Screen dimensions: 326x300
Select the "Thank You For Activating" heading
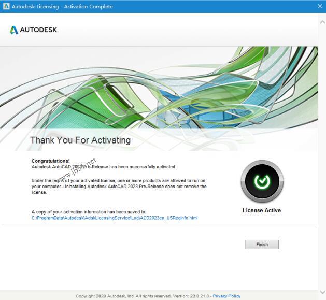coord(80,140)
